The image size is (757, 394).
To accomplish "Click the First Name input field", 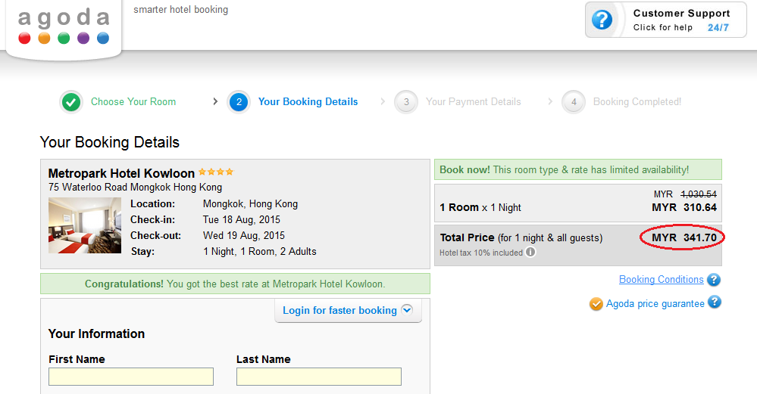I will pyautogui.click(x=131, y=377).
